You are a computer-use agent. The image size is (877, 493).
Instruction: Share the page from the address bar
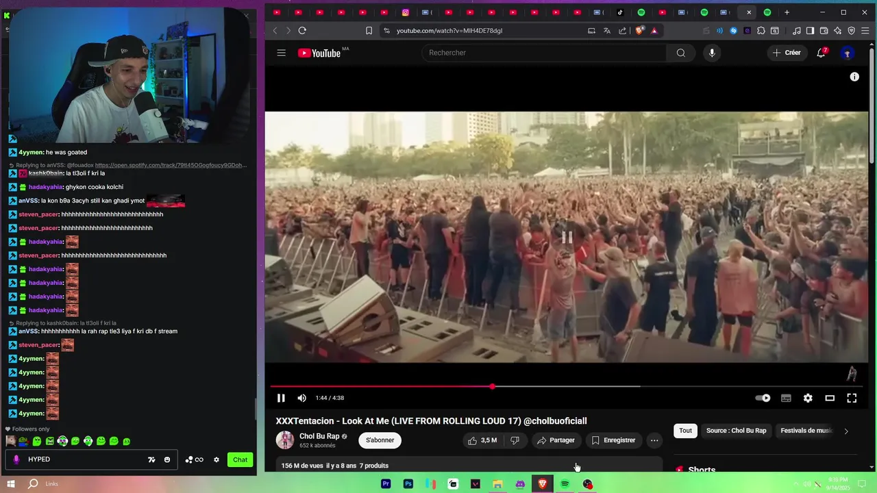click(623, 31)
